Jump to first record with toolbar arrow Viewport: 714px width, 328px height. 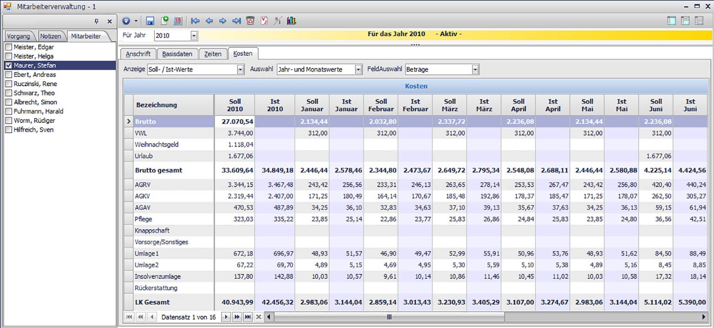[x=195, y=21]
